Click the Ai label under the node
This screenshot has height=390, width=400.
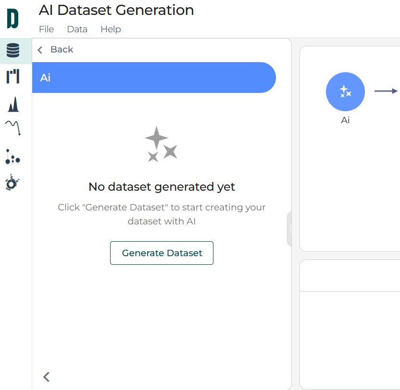(345, 120)
